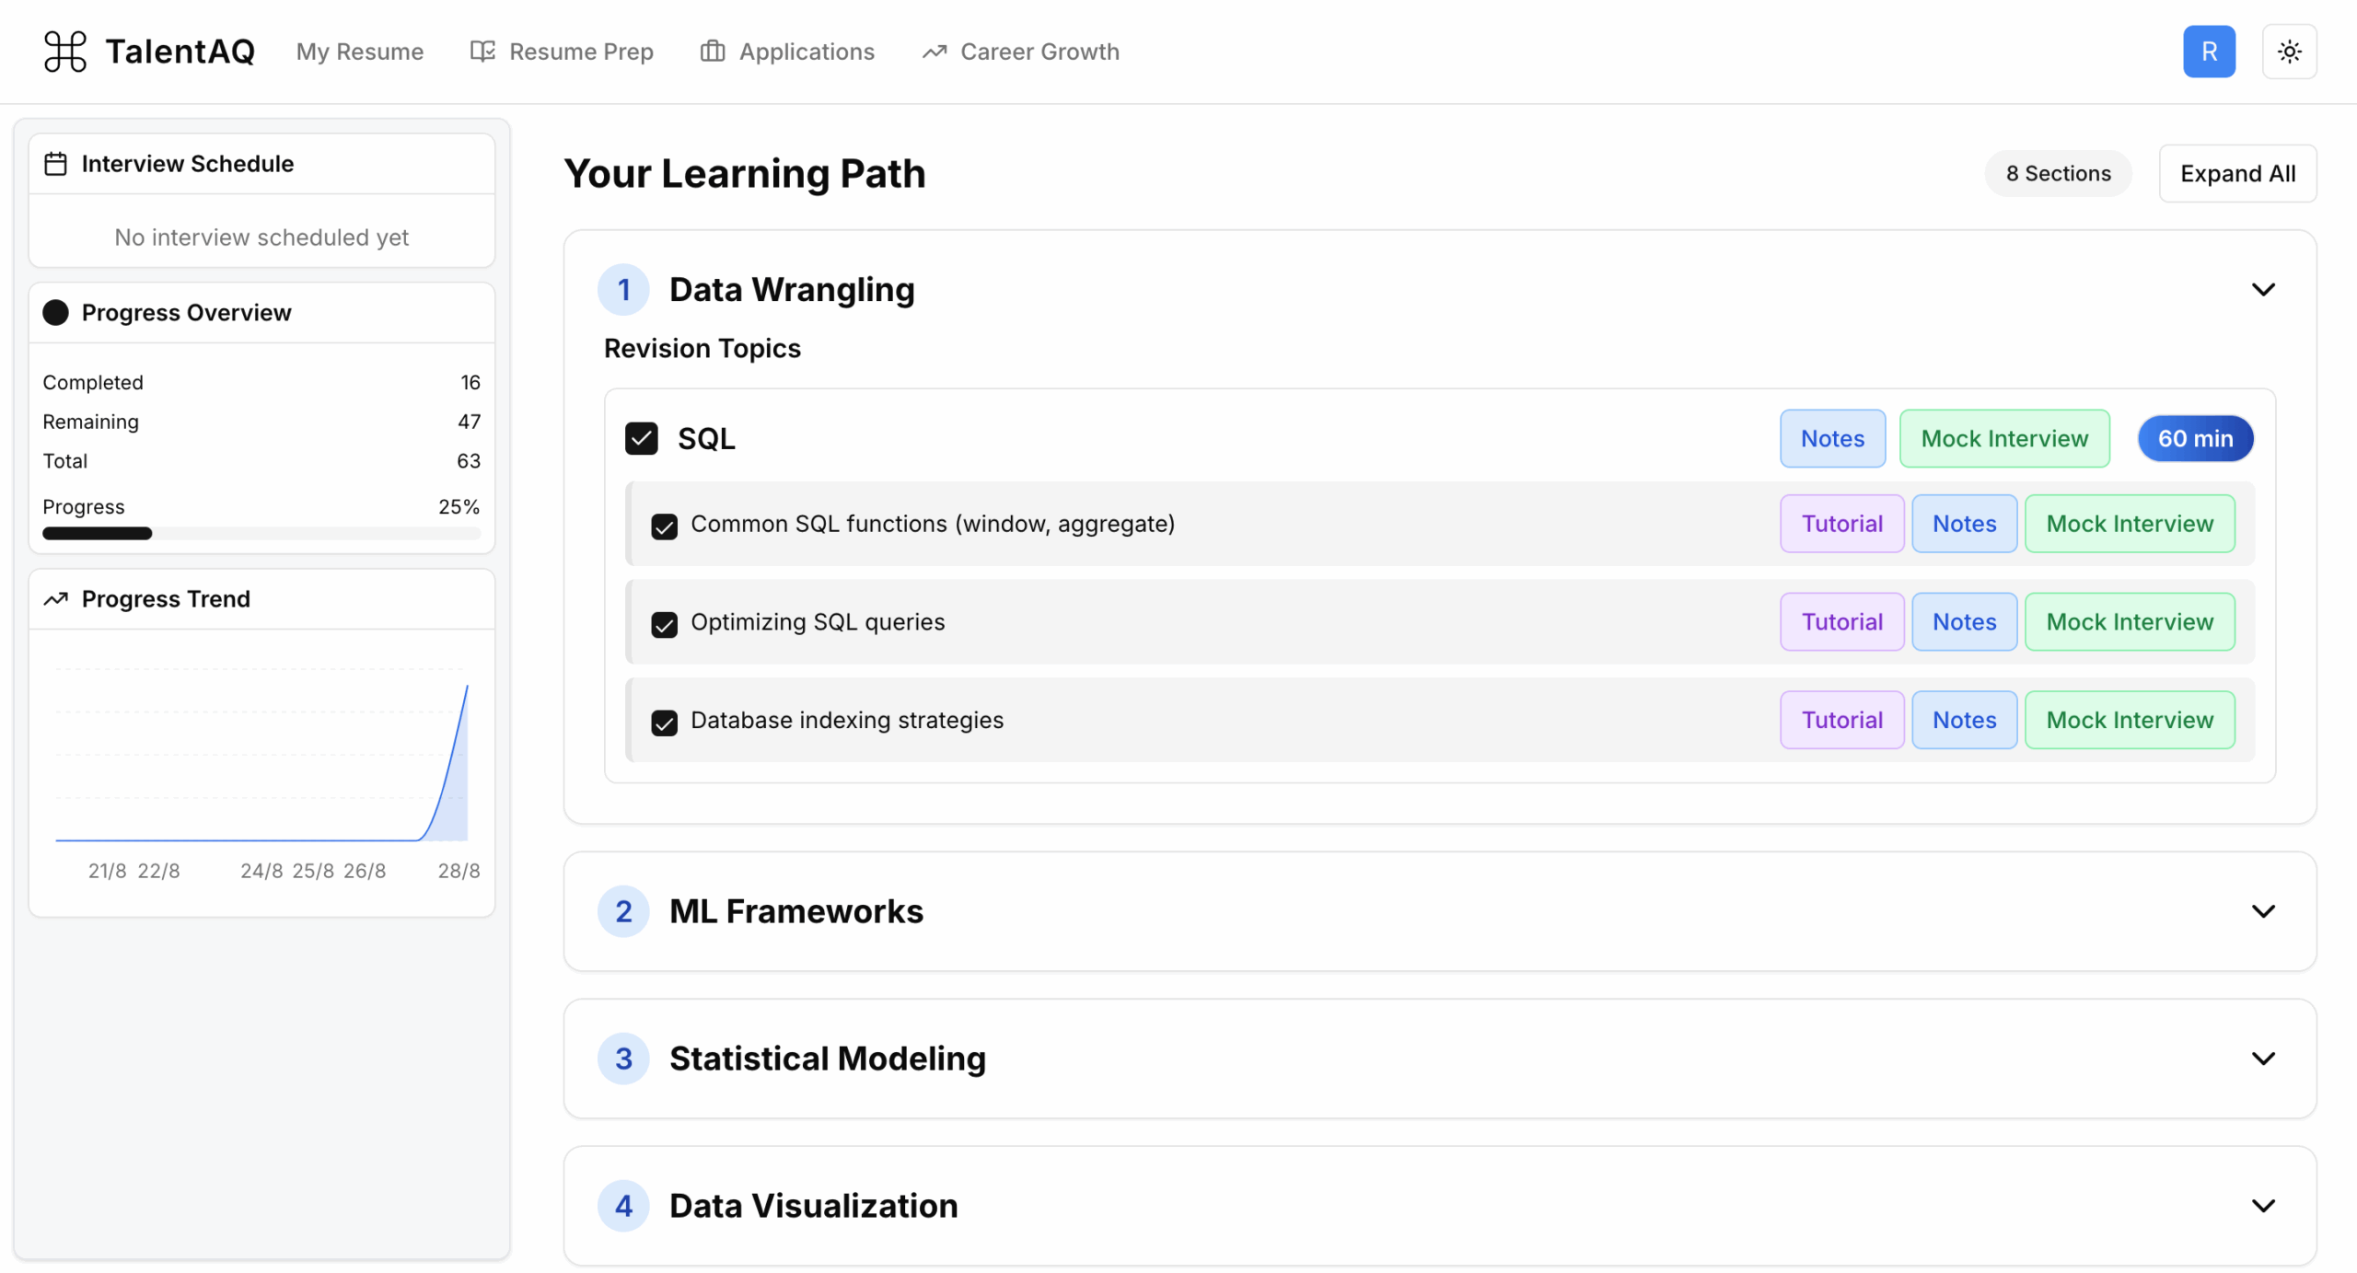Image resolution: width=2357 pixels, height=1273 pixels.
Task: Toggle the light/dark theme sun icon
Action: 2289,52
